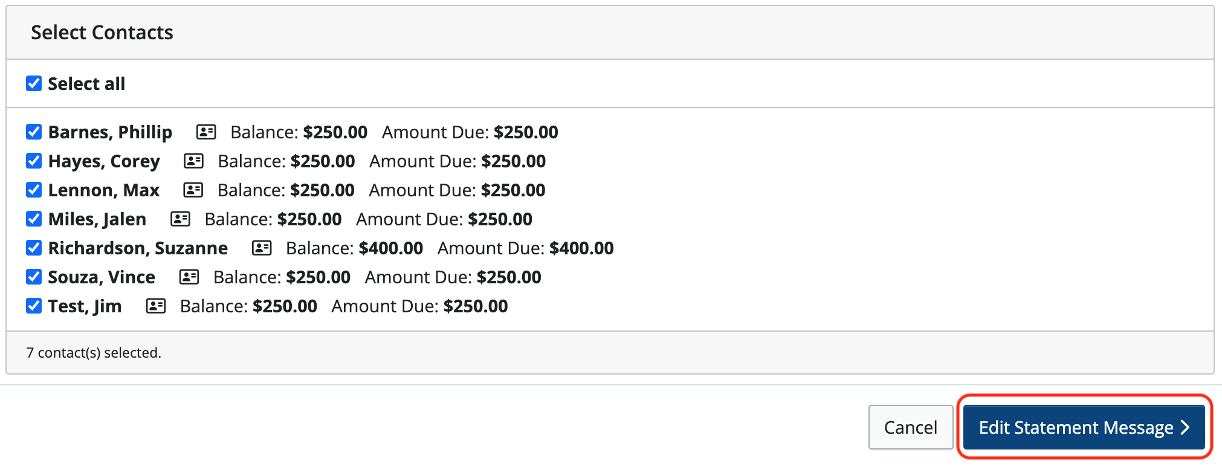Open contact card icon for Souza, Vince
This screenshot has width=1222, height=470.
pyautogui.click(x=189, y=277)
